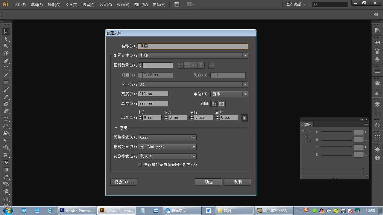Image resolution: width=383 pixels, height=215 pixels.
Task: Click the bleed link chain icon
Action: coord(244,118)
